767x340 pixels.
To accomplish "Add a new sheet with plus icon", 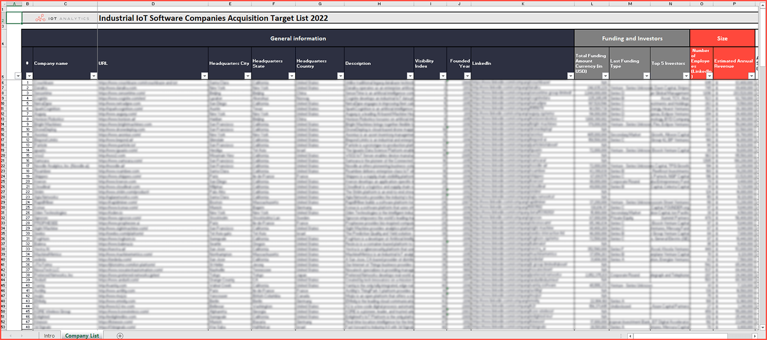I will [120, 336].
